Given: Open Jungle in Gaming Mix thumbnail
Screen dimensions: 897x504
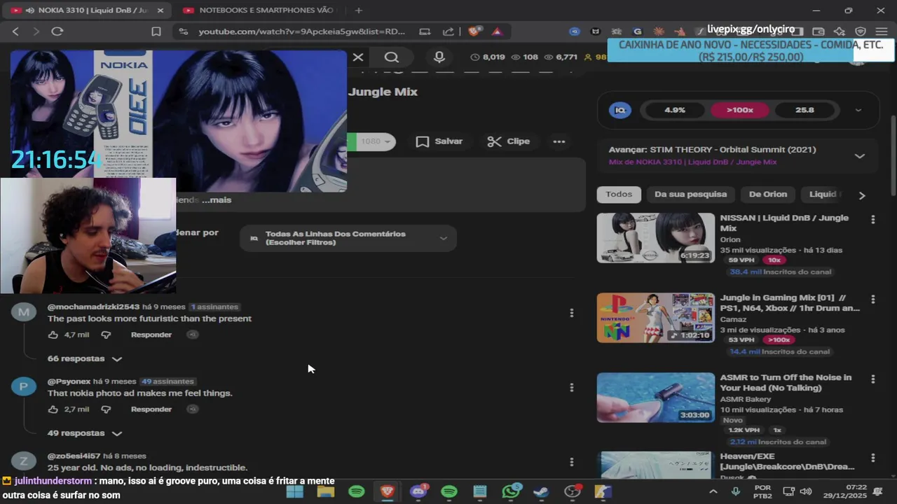Looking at the screenshot, I should [x=656, y=318].
